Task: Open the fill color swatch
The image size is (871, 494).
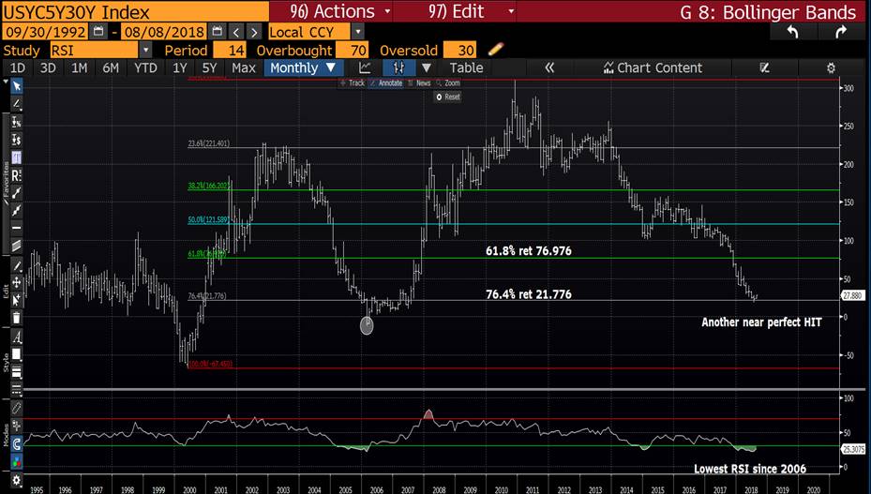Action: coord(17,354)
